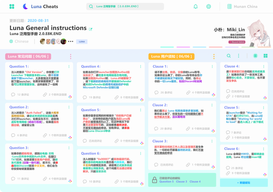The image size is (273, 192).
Task: Click 新建磁贴 add new tile button
Action: point(244,182)
